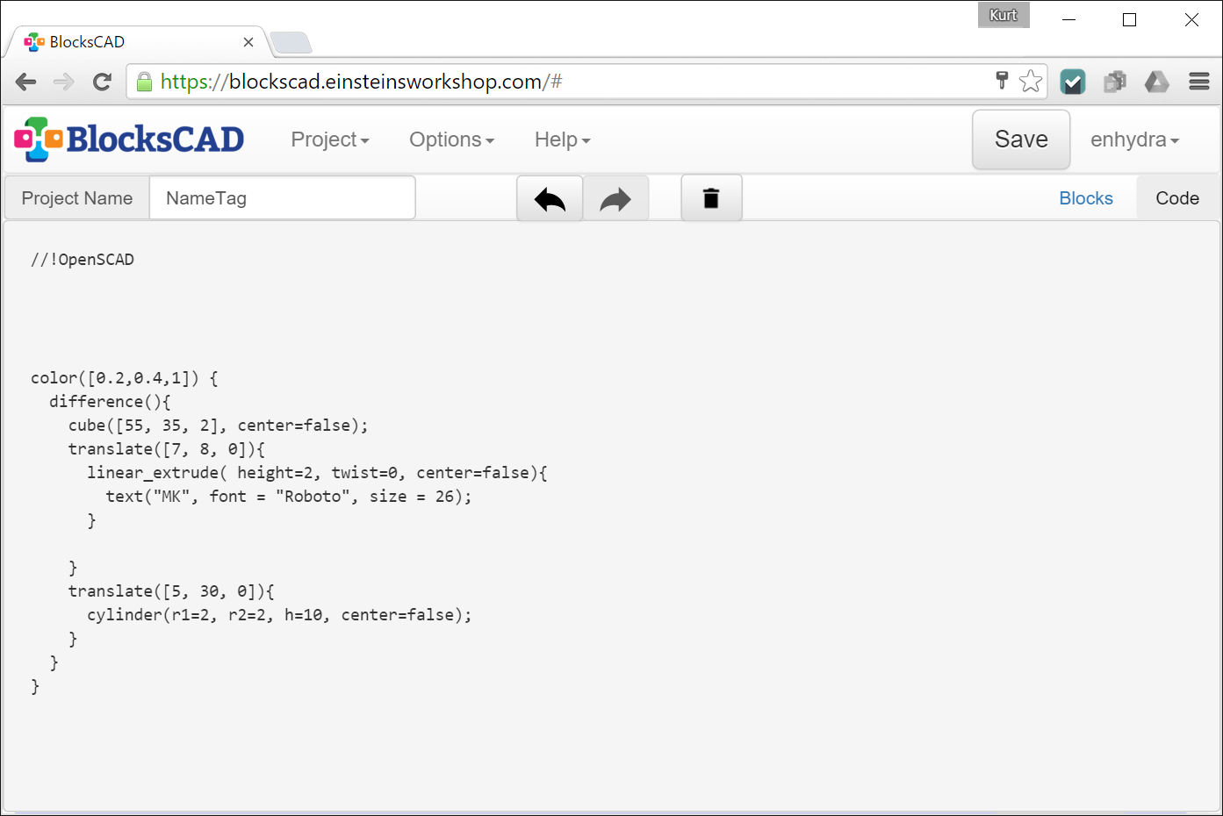Viewport: 1223px width, 816px height.
Task: Click the redo arrow icon
Action: (x=615, y=197)
